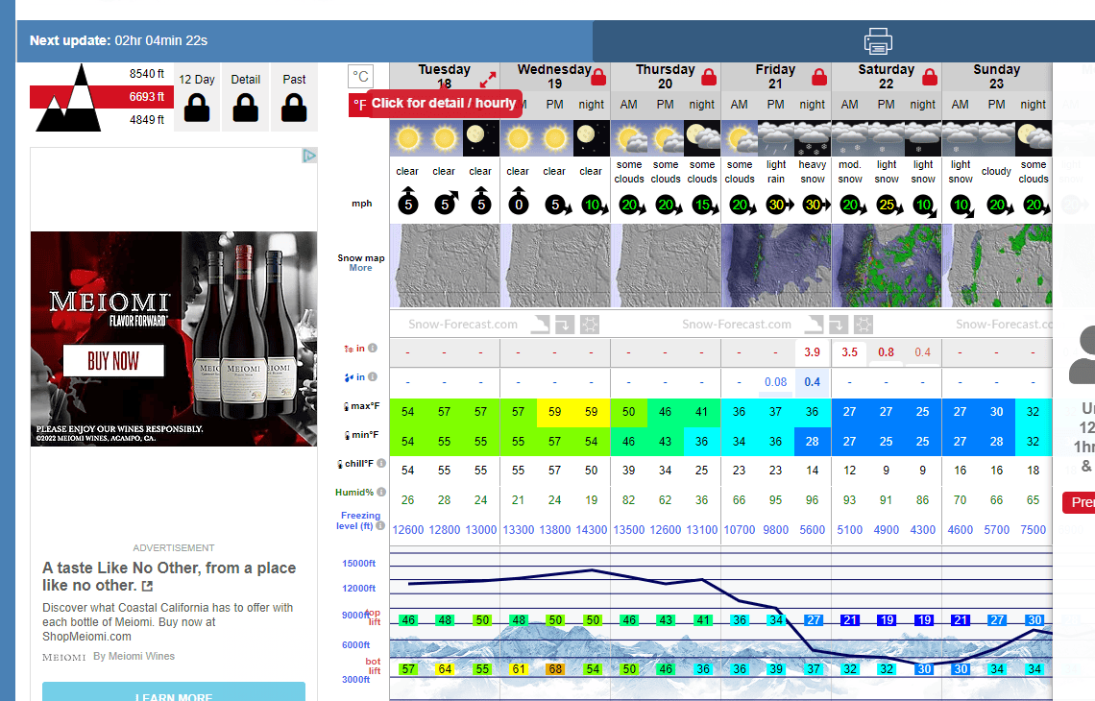This screenshot has width=1095, height=701.
Task: Click Sunday night some clouds icon
Action: click(1034, 138)
